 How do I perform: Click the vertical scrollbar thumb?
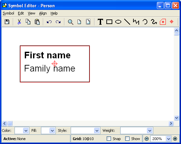(176, 34)
